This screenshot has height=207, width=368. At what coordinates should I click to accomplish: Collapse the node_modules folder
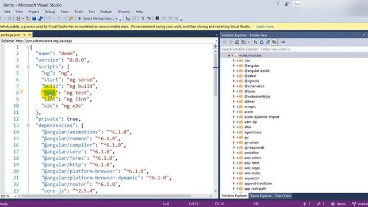click(x=229, y=56)
